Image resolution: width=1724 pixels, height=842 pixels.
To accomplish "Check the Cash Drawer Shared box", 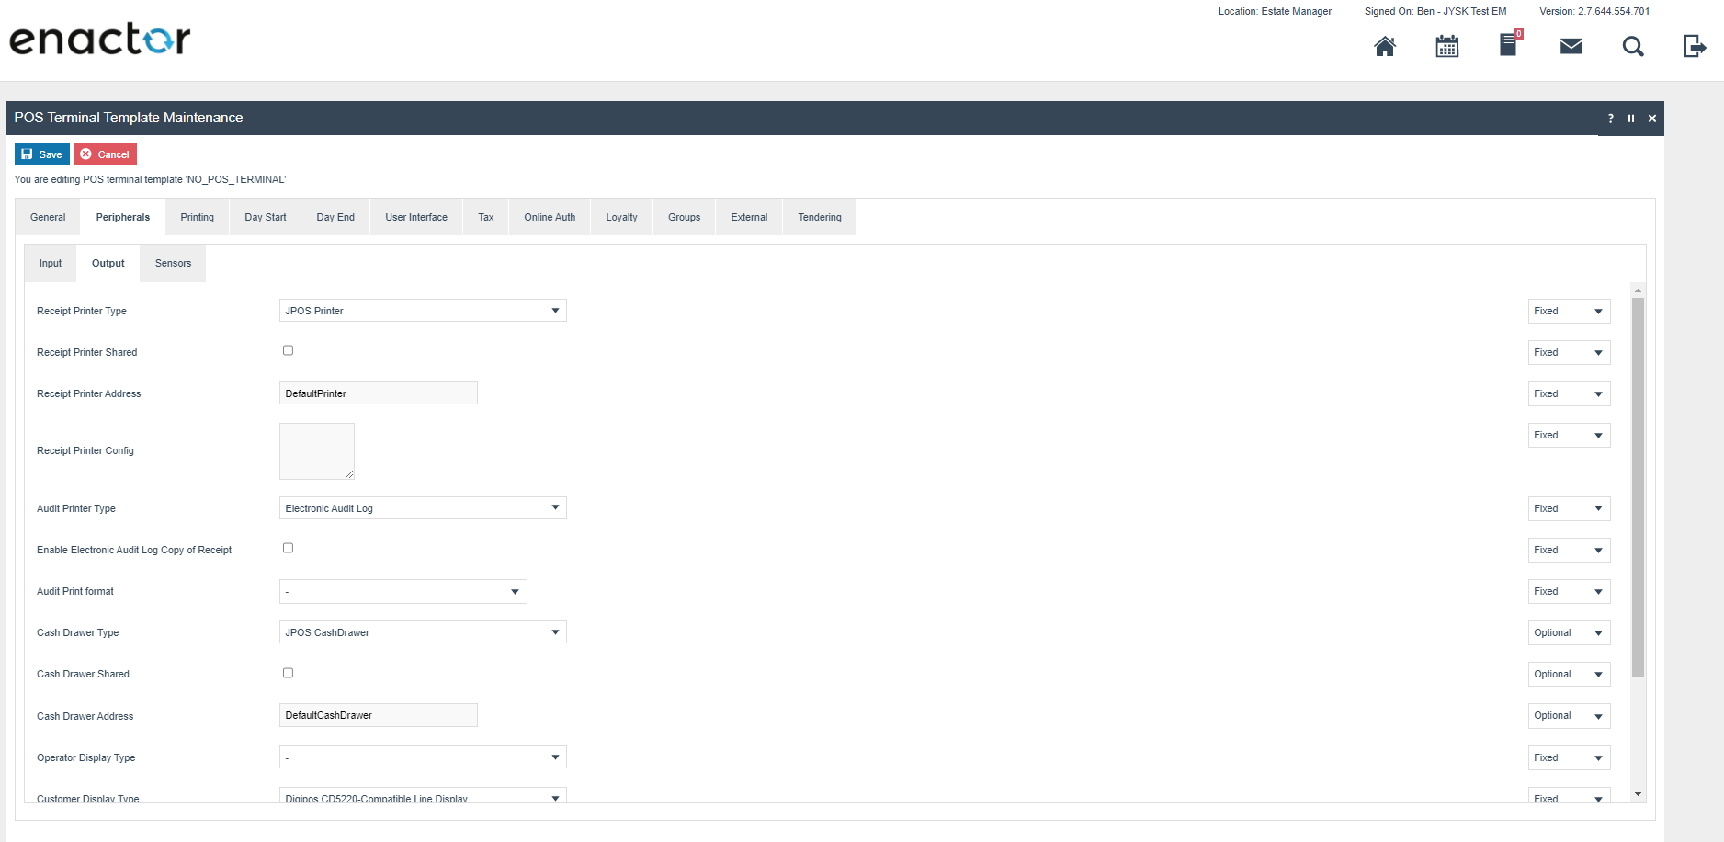I will [x=288, y=673].
